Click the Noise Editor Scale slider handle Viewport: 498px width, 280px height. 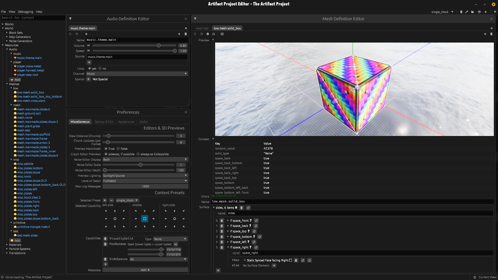coord(140,165)
